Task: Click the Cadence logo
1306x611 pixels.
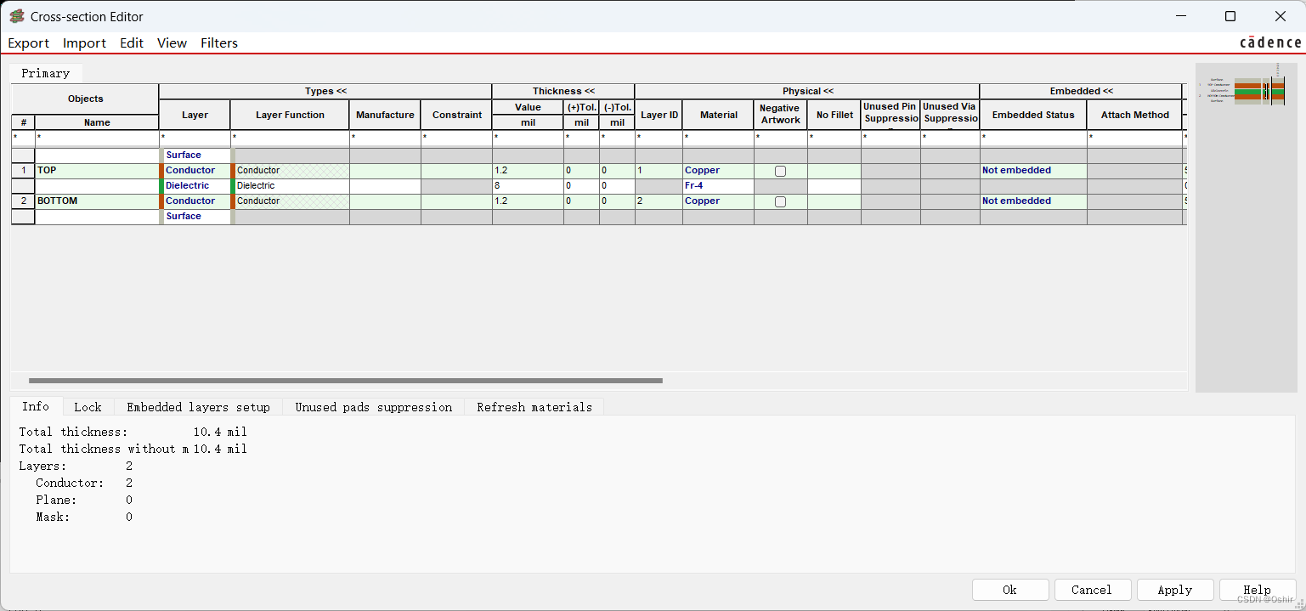Action: point(1269,42)
